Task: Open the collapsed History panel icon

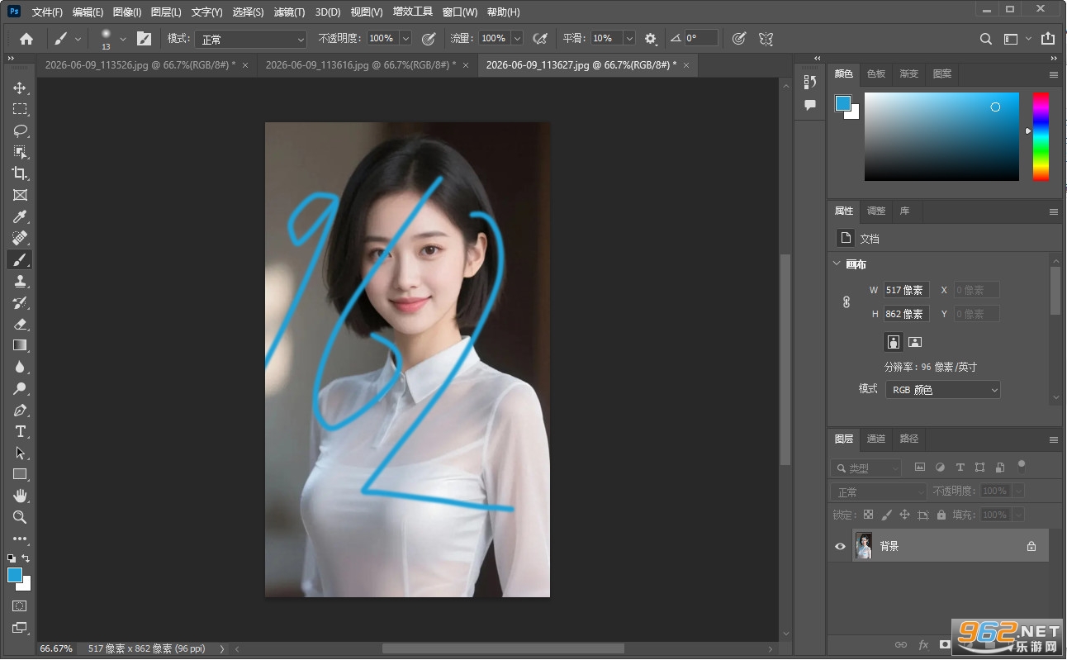Action: (x=810, y=82)
